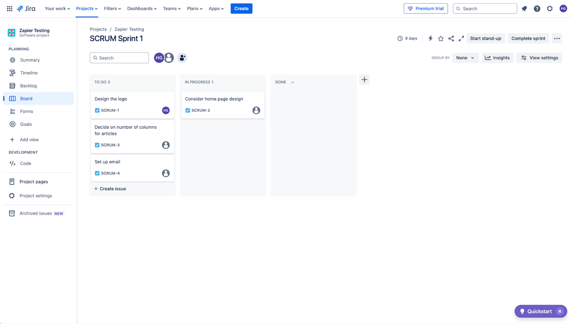Expand the Projects menu
573x324 pixels.
87,9
